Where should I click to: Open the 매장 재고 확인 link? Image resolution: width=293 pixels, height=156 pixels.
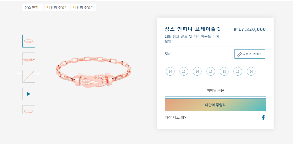coord(176,117)
